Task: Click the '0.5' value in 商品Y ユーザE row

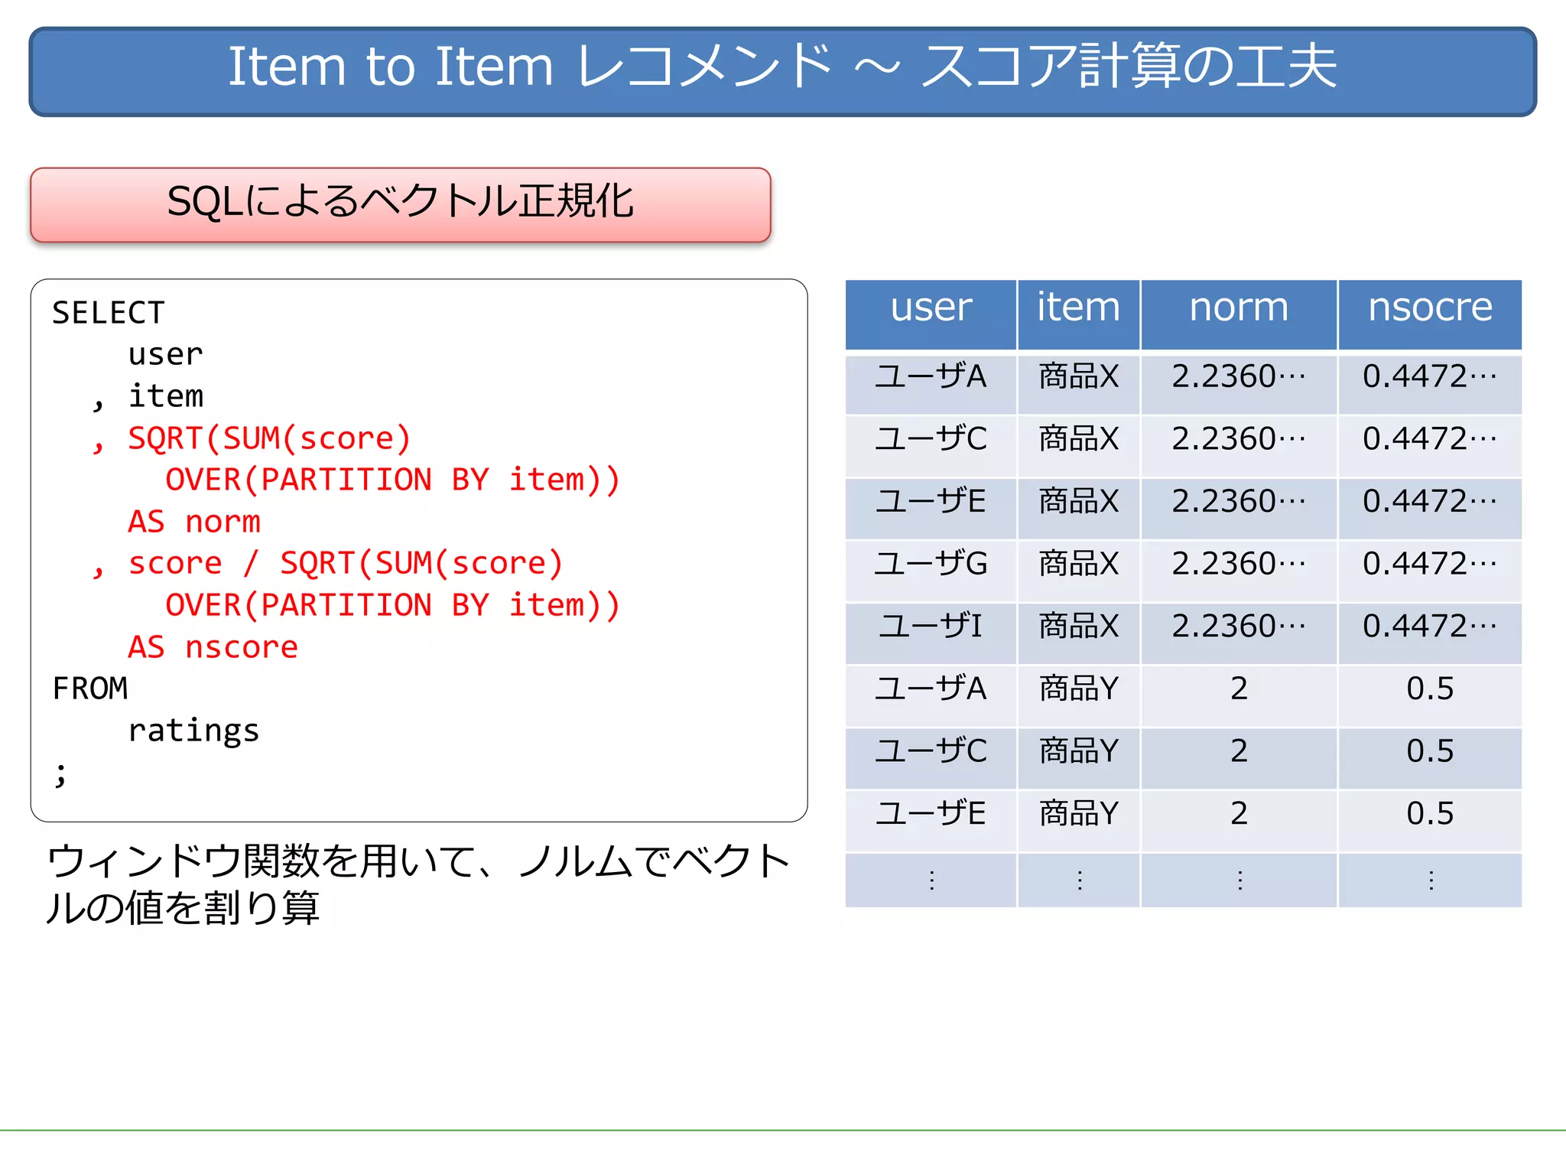Action: click(1430, 814)
